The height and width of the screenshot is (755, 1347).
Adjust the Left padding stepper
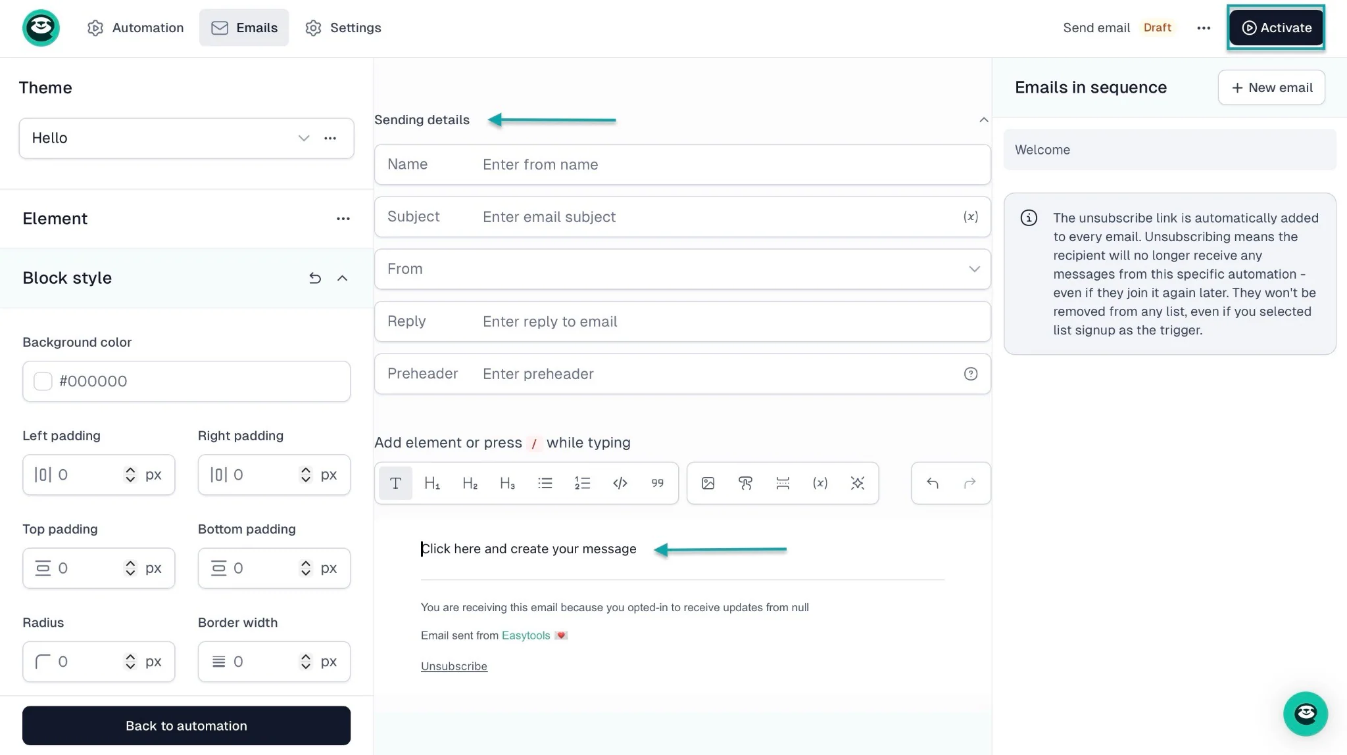[x=130, y=474]
